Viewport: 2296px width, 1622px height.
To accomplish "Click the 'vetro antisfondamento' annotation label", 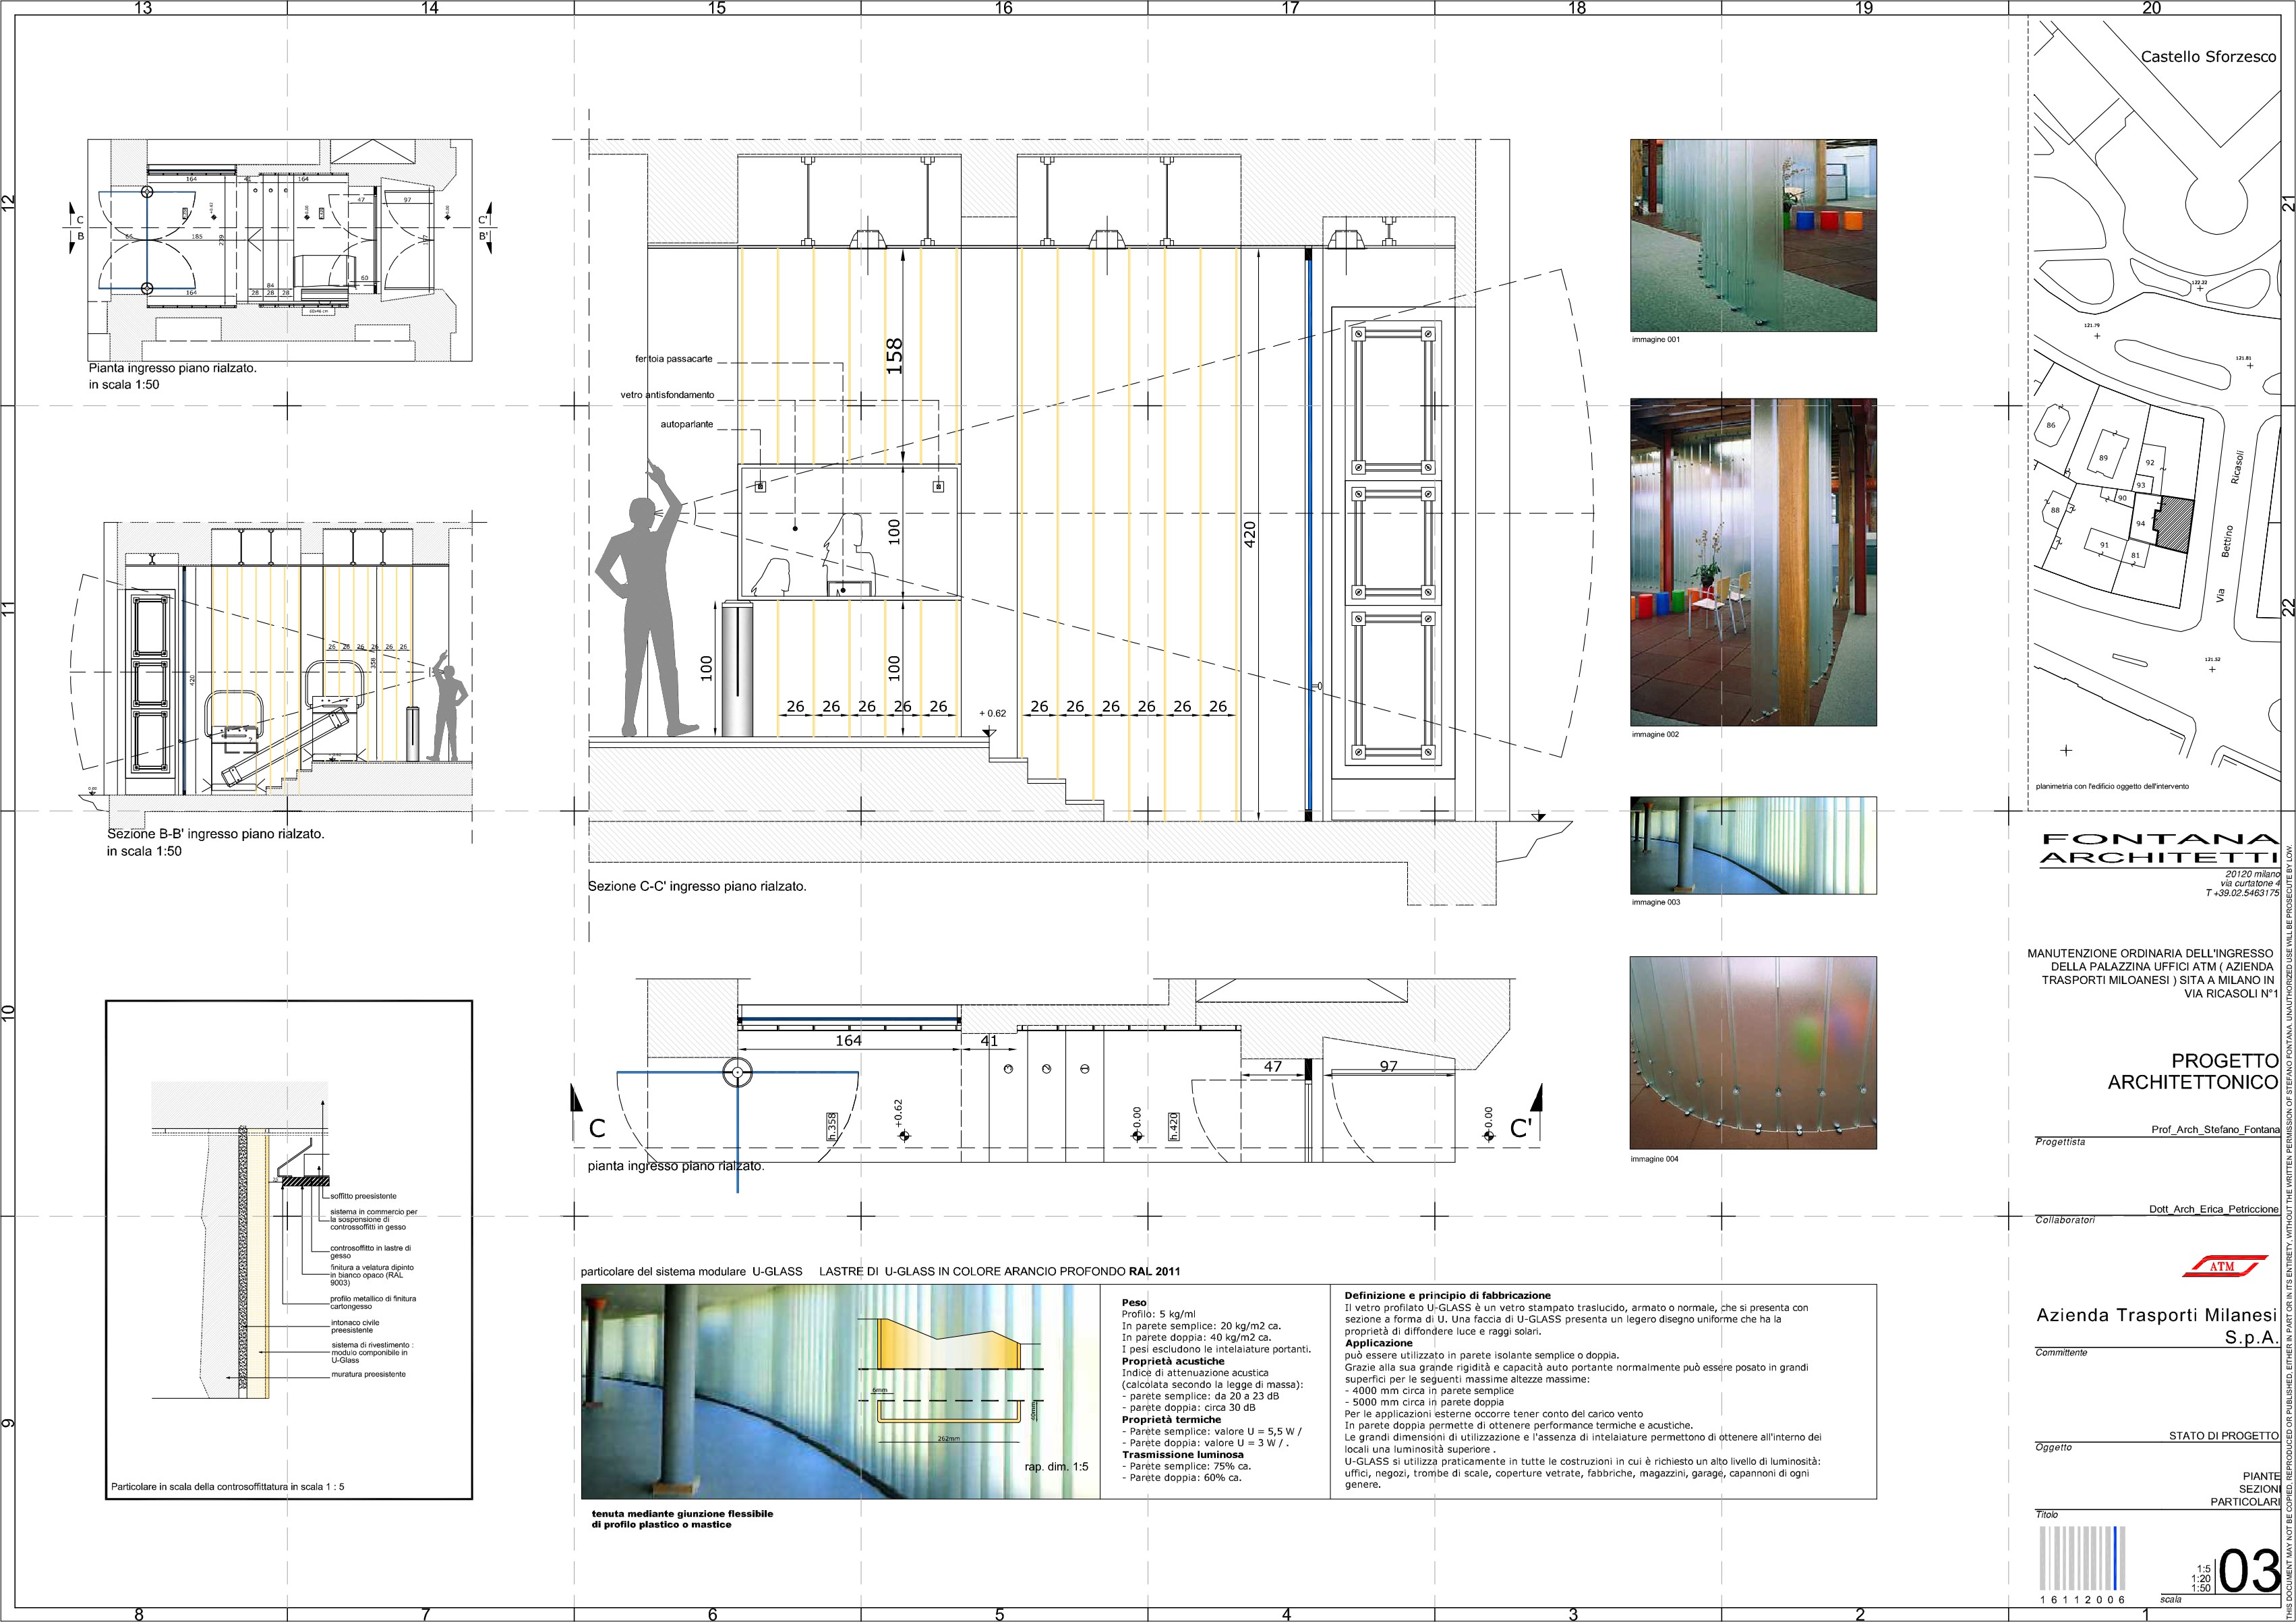I will (x=667, y=395).
